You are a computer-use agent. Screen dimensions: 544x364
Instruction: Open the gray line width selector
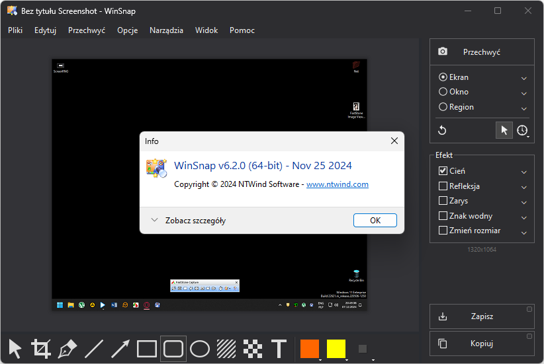[363, 348]
